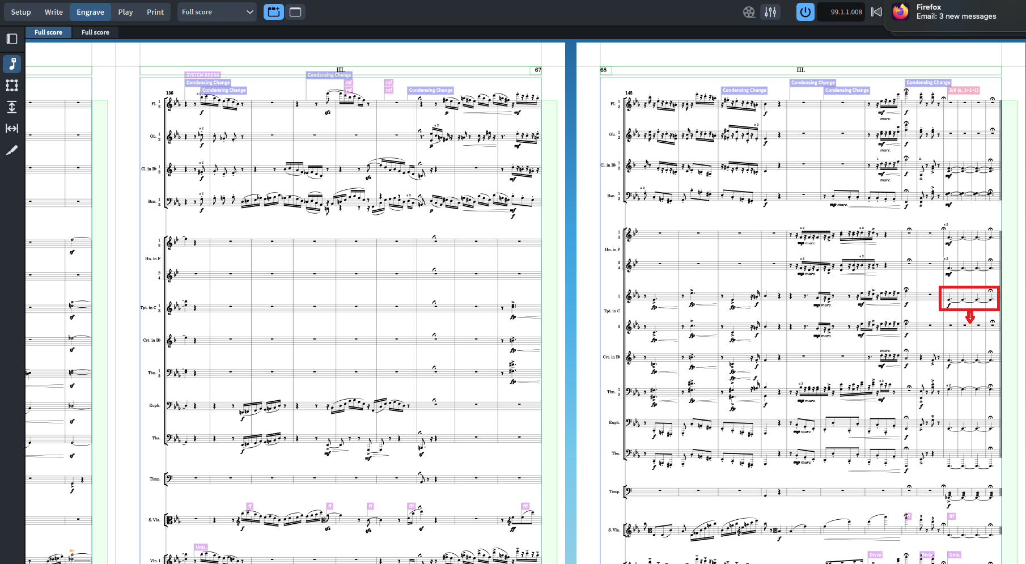The width and height of the screenshot is (1026, 564).
Task: Click the Hn. in F label on page 67
Action: [x=152, y=258]
